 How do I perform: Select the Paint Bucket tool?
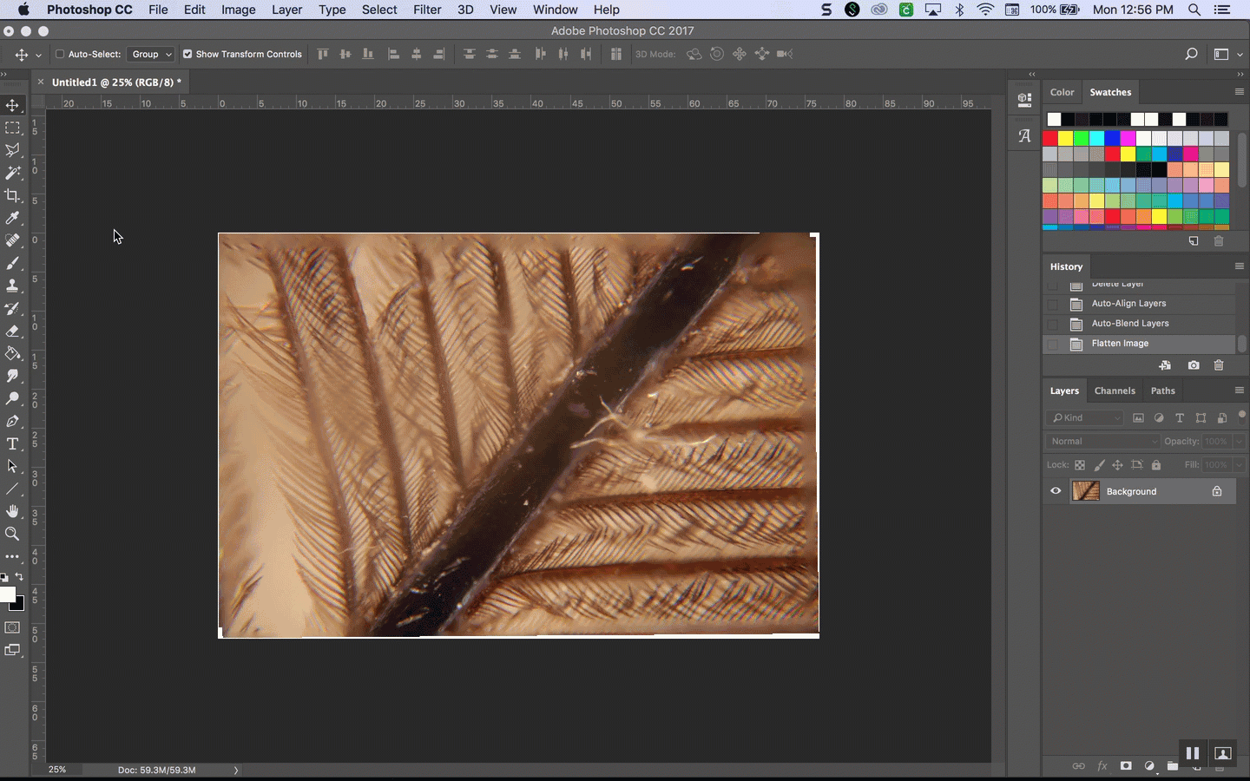pyautogui.click(x=12, y=353)
